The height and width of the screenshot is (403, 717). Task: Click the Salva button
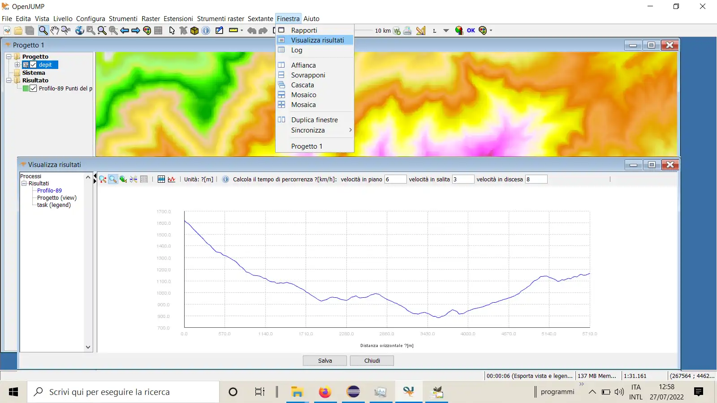coord(325,361)
